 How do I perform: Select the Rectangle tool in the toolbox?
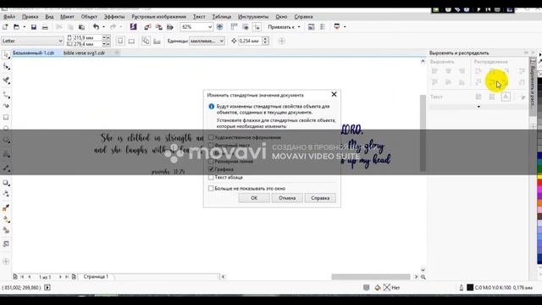(6, 117)
